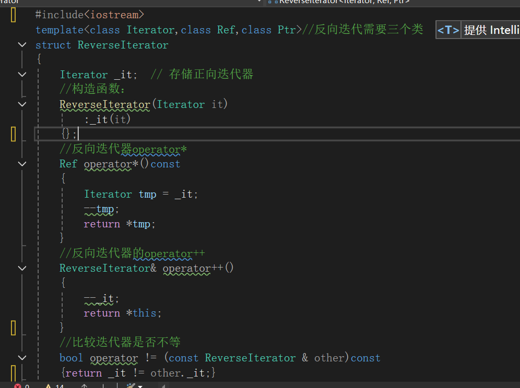
Task: Click the --_it; statement
Action: 101,298
